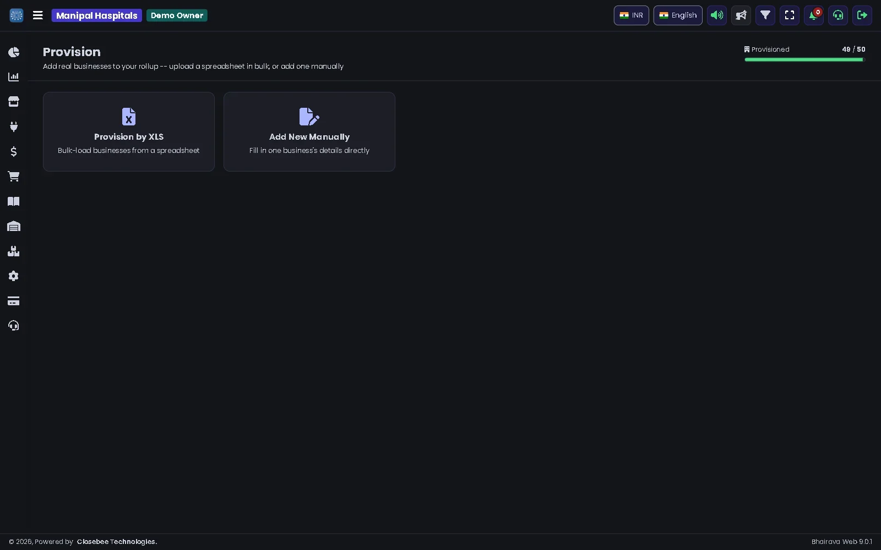Viewport: 881px width, 550px height.
Task: Select the Provision by XLS card
Action: 129,131
